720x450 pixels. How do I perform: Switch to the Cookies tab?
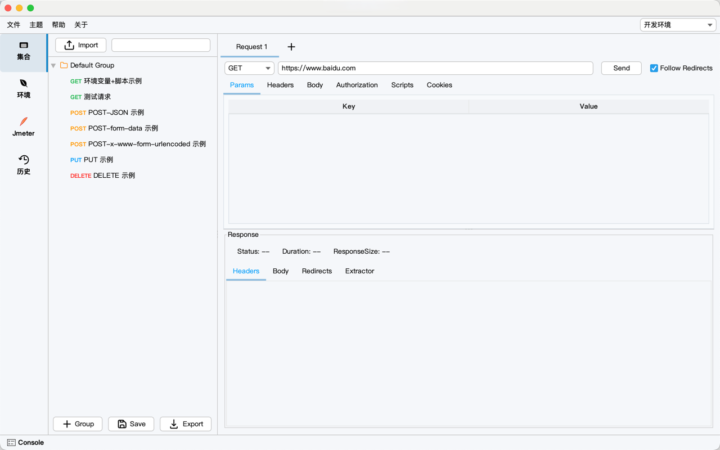coord(439,85)
